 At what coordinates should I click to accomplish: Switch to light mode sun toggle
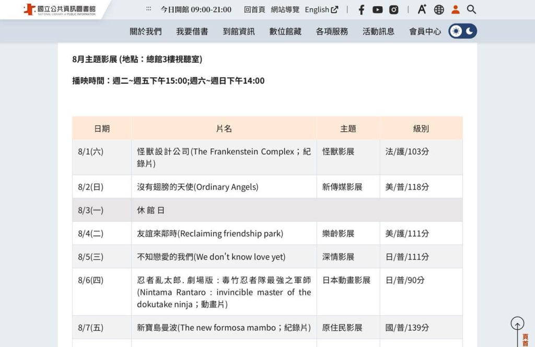tap(456, 31)
